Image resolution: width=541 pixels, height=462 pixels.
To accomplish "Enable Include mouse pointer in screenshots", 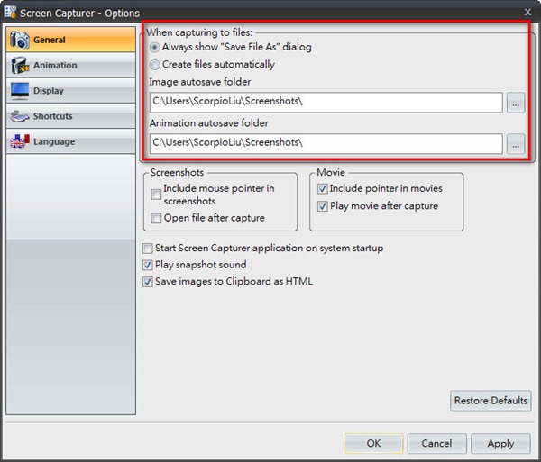I will pyautogui.click(x=156, y=195).
